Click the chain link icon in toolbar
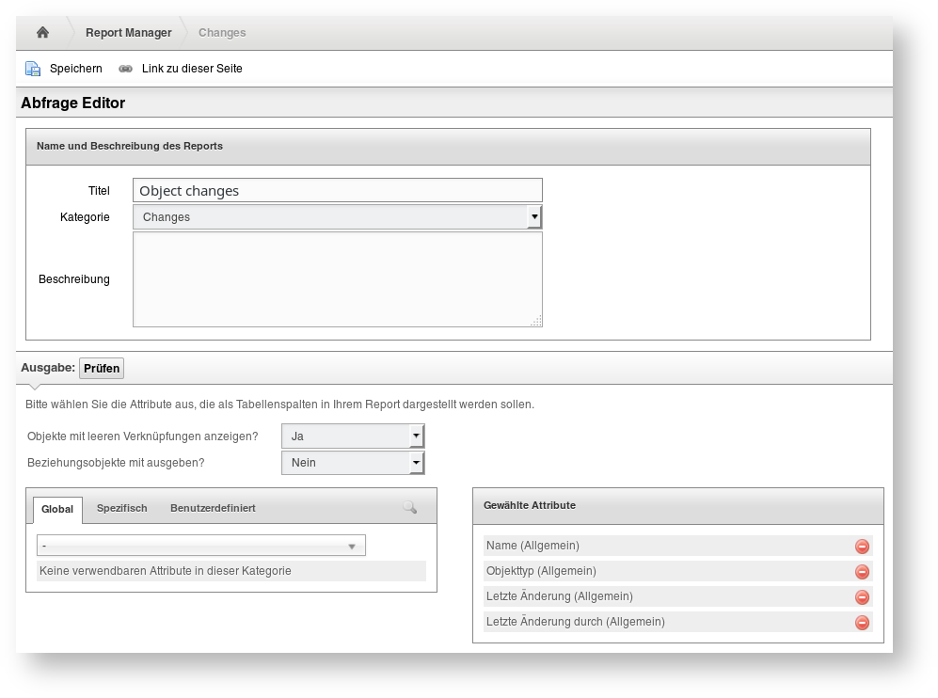The height and width of the screenshot is (698, 938). [x=126, y=69]
